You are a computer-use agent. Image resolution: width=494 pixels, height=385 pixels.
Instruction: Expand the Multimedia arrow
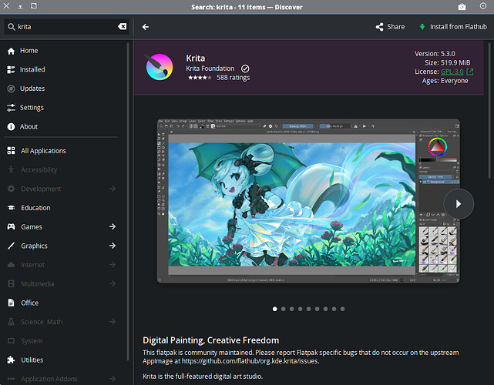click(113, 283)
